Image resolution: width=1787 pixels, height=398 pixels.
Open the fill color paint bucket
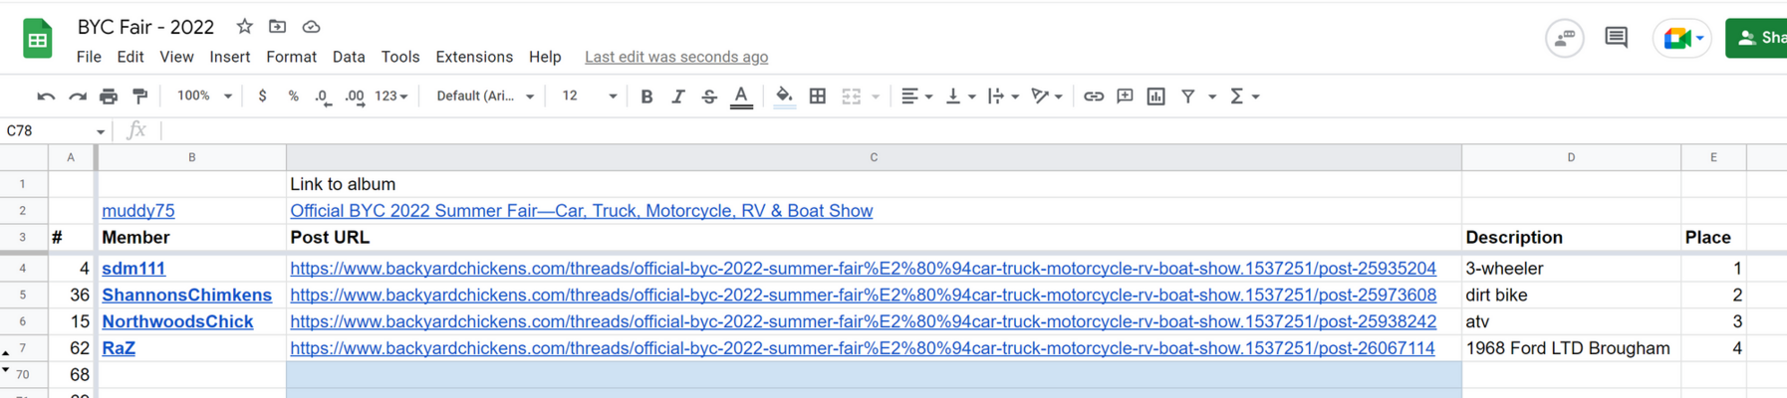point(784,97)
